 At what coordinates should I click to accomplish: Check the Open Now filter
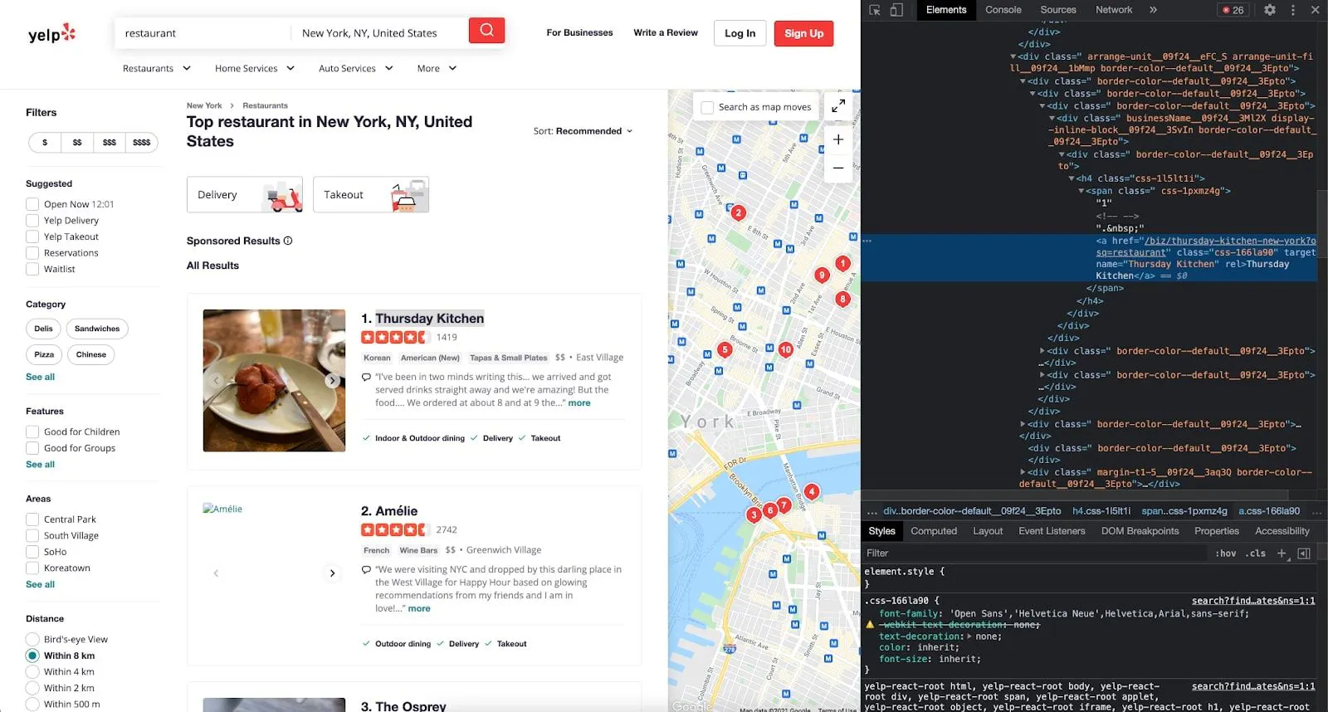(32, 204)
